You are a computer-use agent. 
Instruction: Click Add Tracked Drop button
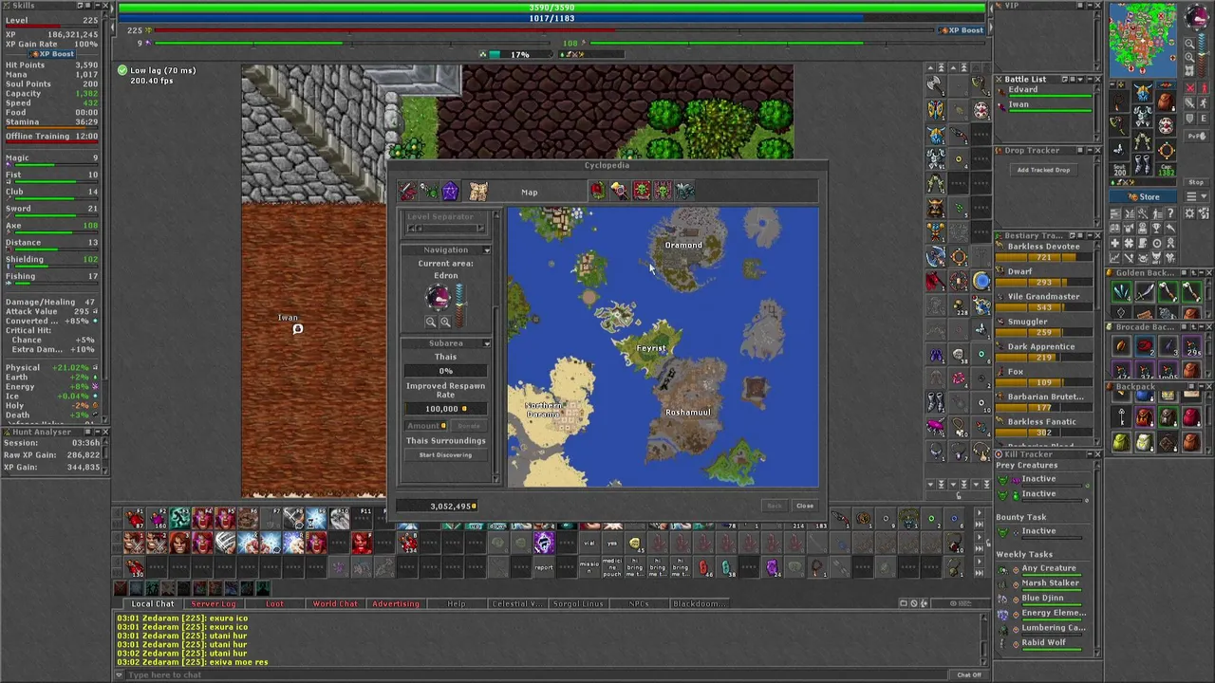pyautogui.click(x=1043, y=170)
